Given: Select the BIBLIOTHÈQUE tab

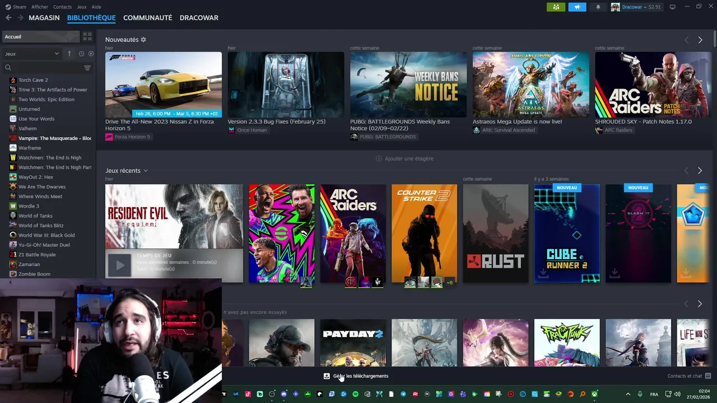Looking at the screenshot, I should [x=91, y=18].
